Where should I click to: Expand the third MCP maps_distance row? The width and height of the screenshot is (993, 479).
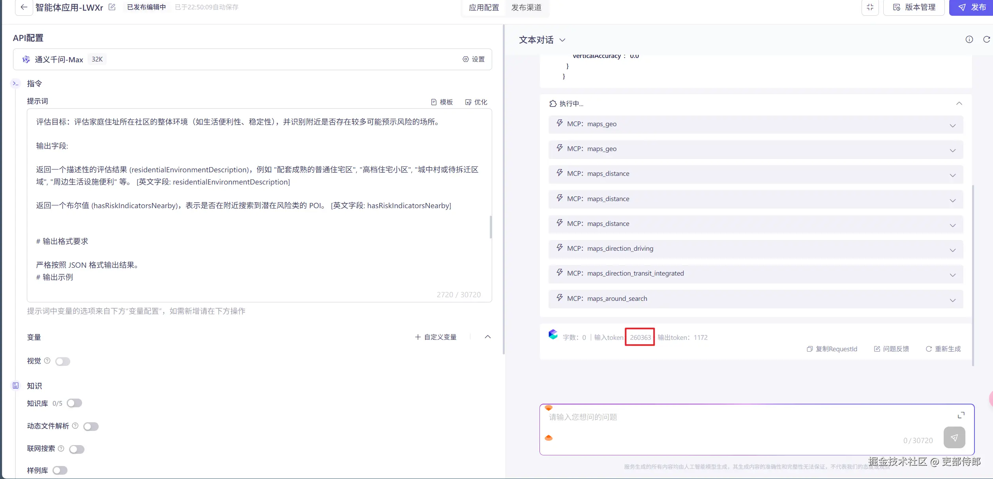tap(953, 225)
